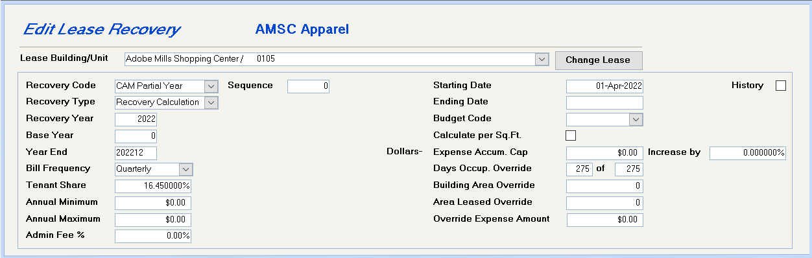Screen dimensions: 812x258
Task: Open the Lease Building/Unit dropdown
Action: [542, 59]
